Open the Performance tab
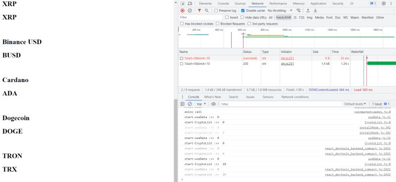 278,3
